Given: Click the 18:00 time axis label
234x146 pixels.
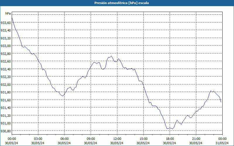Looking at the screenshot, I should pyautogui.click(x=170, y=139).
